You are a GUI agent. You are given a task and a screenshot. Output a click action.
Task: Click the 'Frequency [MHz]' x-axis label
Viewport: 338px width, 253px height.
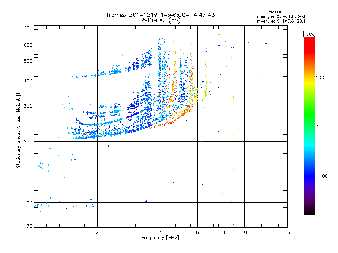(160, 238)
